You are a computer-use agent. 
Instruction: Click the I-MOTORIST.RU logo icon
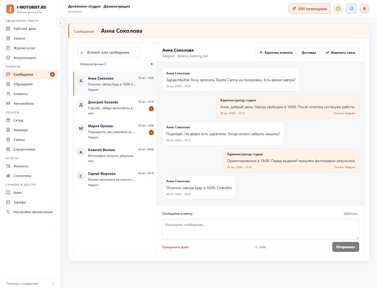click(10, 9)
